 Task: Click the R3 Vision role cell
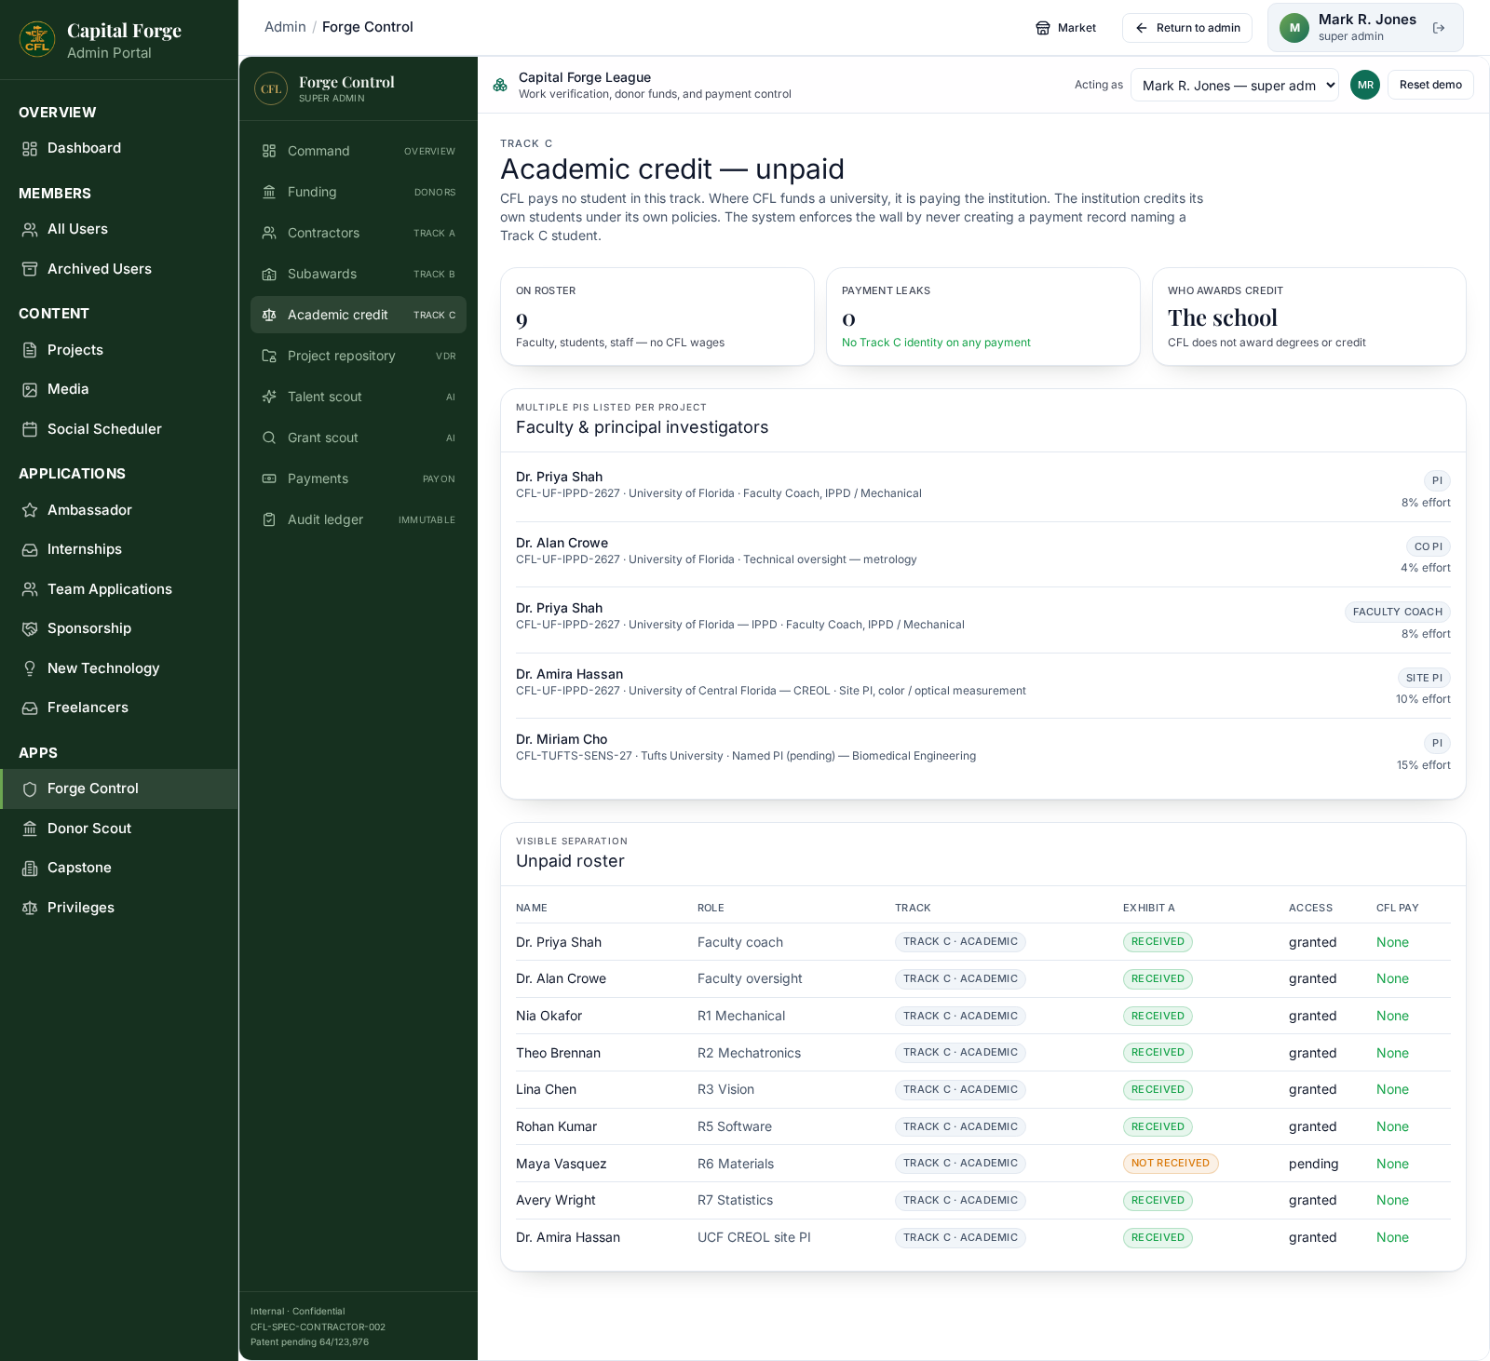725,1089
